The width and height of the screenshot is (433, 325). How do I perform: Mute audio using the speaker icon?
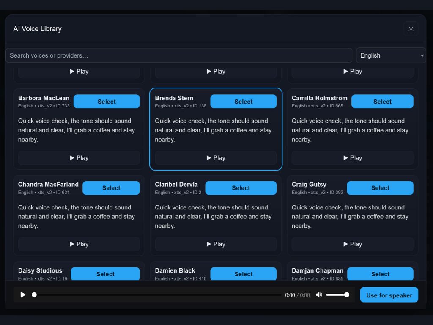point(319,295)
